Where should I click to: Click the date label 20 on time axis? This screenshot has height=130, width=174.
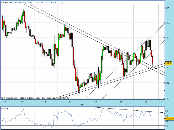click(46, 102)
